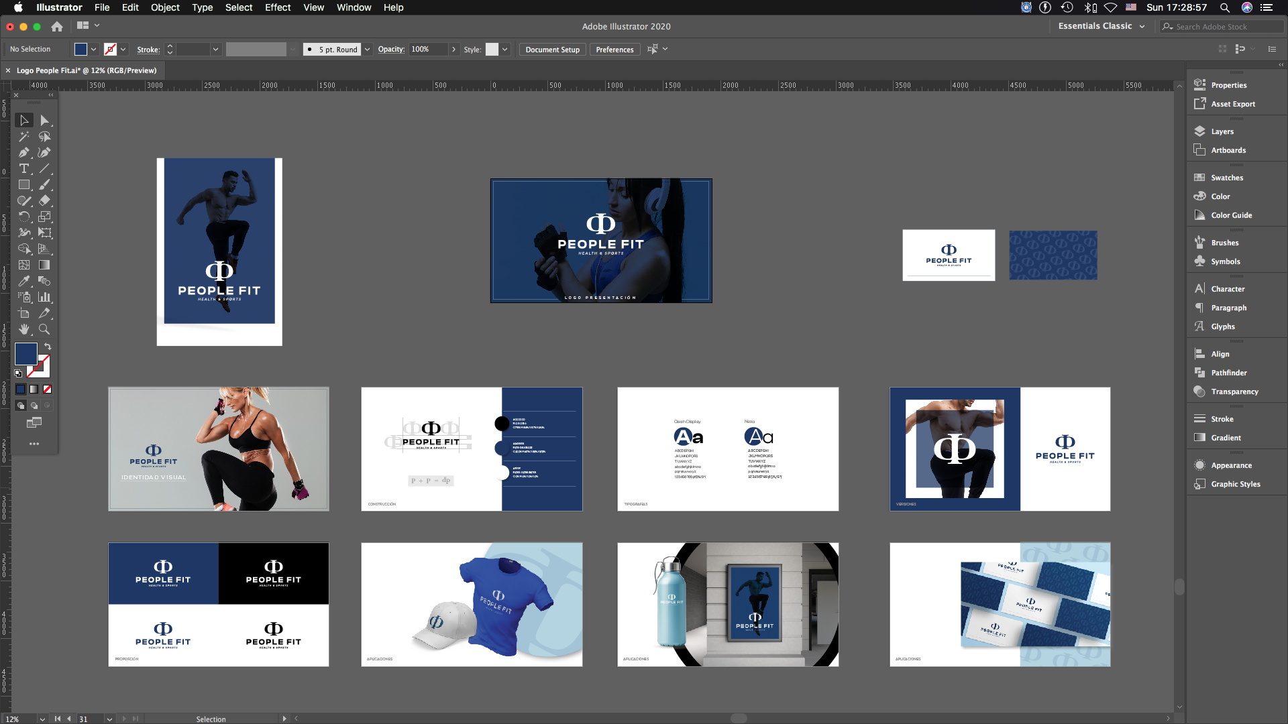Image resolution: width=1288 pixels, height=724 pixels.
Task: Expand the opacity slider arrow
Action: 453,50
